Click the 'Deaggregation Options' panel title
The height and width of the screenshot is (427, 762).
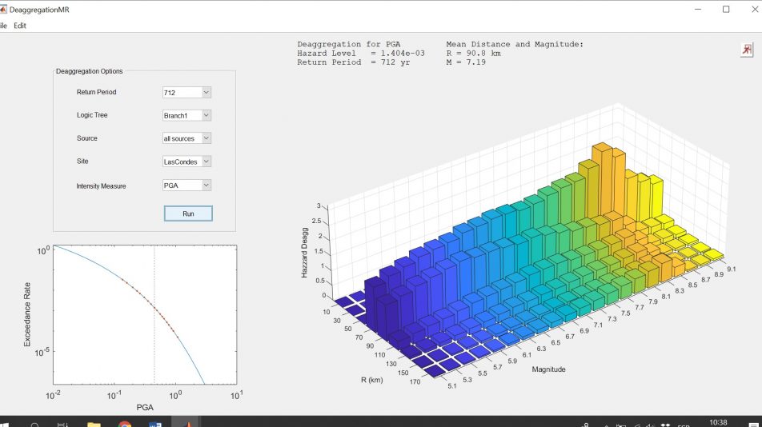click(x=89, y=71)
